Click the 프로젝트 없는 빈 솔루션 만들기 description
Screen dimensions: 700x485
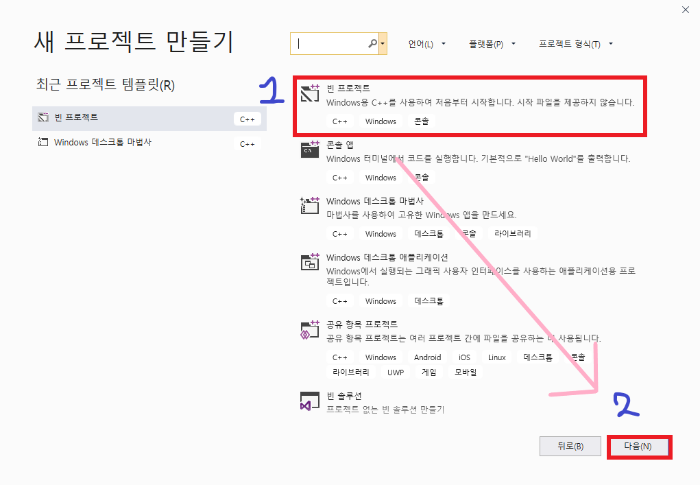[385, 410]
